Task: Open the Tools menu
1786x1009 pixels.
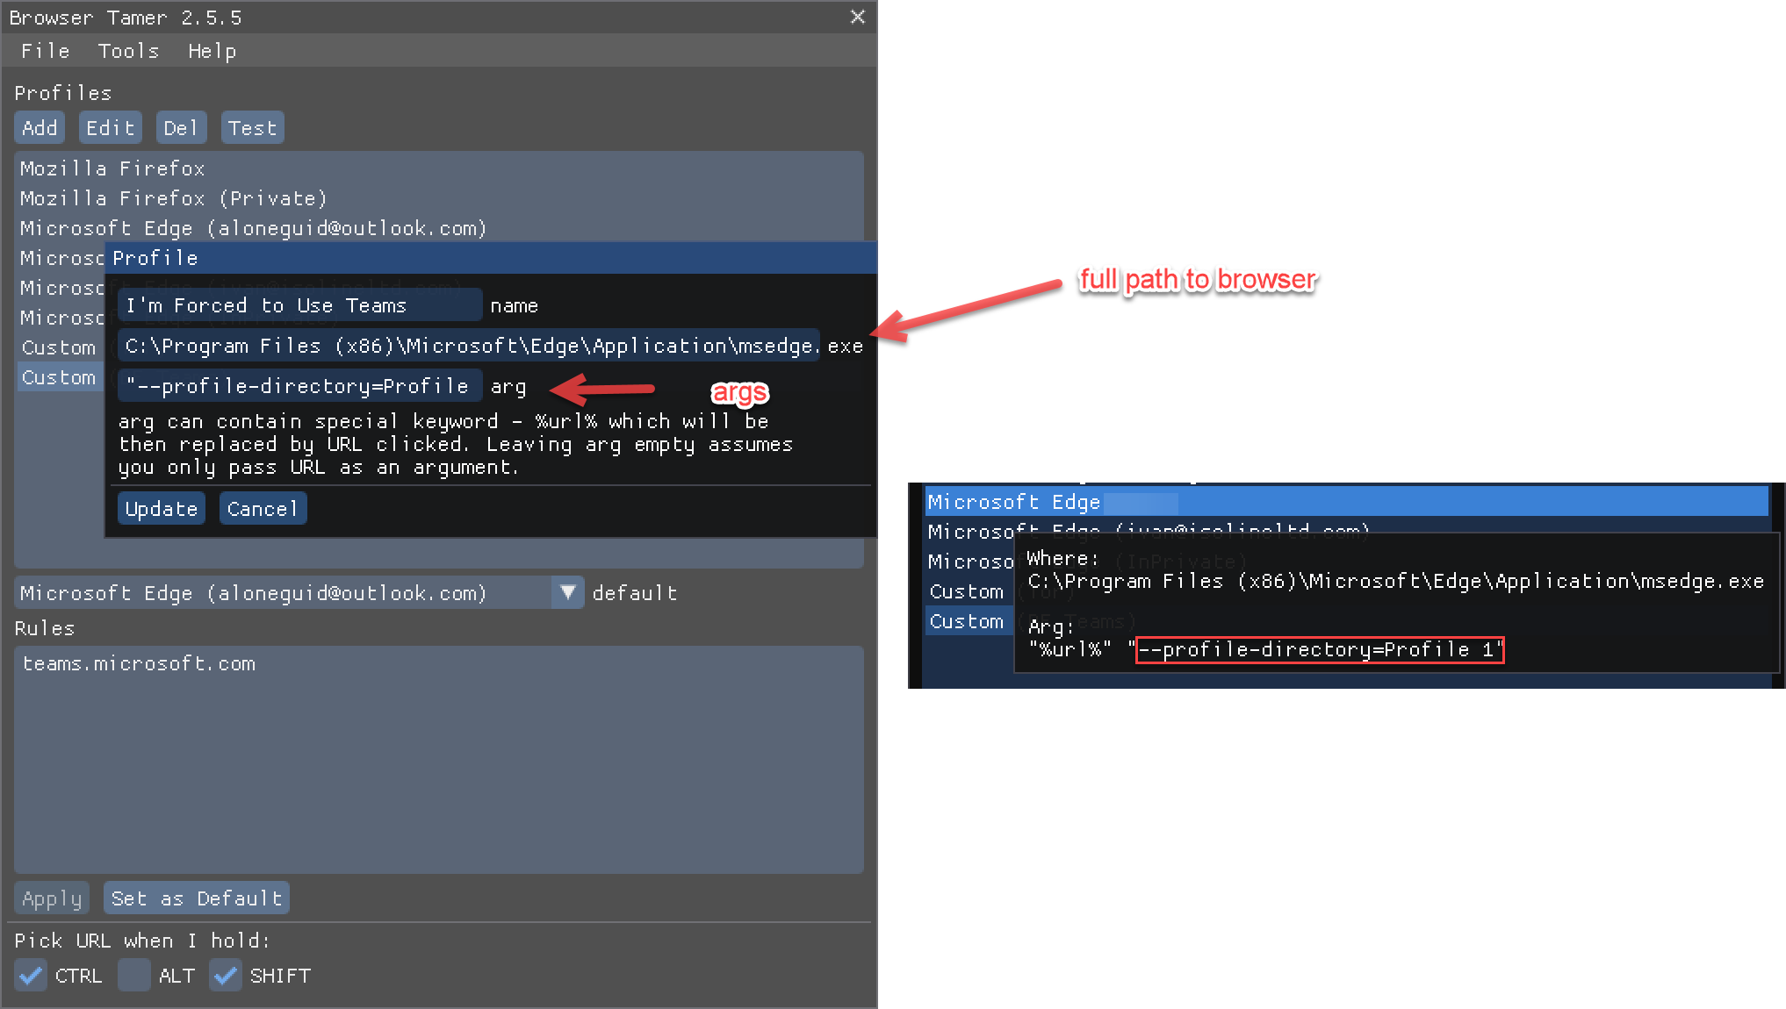Action: [x=128, y=51]
